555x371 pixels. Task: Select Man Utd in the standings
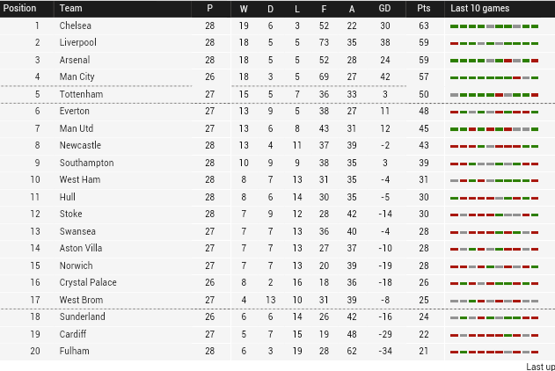coord(77,128)
